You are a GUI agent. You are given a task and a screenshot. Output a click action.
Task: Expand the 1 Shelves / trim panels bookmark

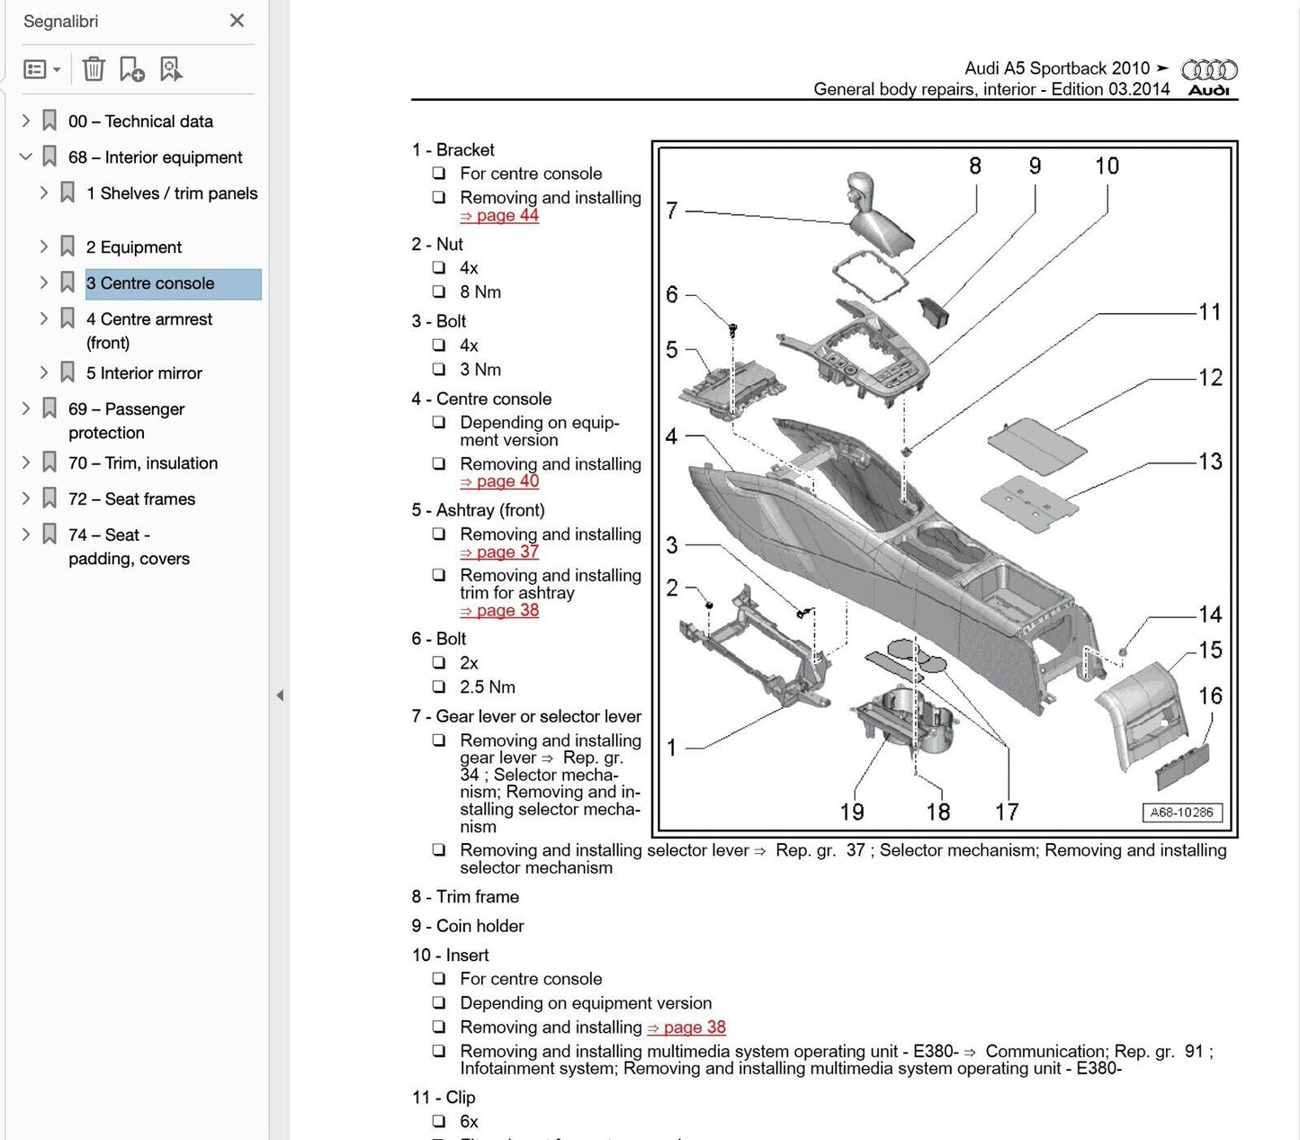[43, 193]
